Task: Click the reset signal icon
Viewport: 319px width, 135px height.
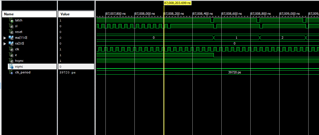Action: pos(11,32)
